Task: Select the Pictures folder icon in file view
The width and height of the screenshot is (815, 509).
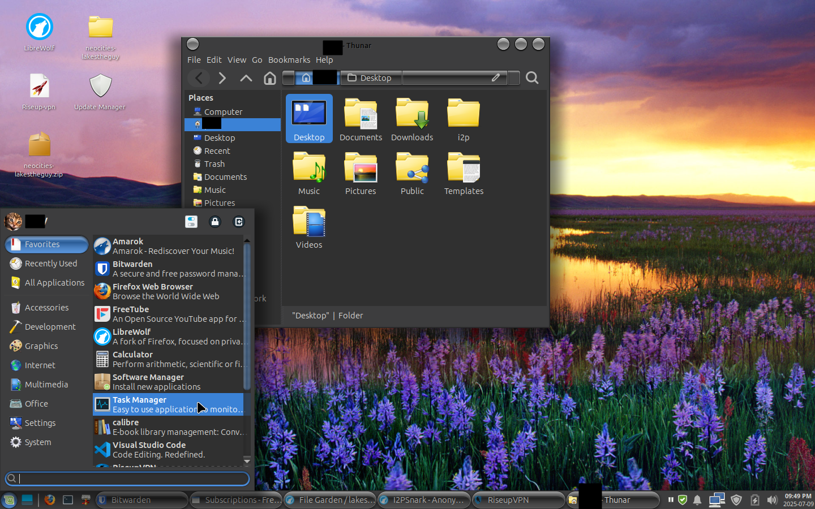Action: [x=361, y=174]
